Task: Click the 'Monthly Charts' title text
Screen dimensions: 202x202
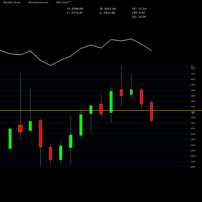Action: pyautogui.click(x=12, y=2)
